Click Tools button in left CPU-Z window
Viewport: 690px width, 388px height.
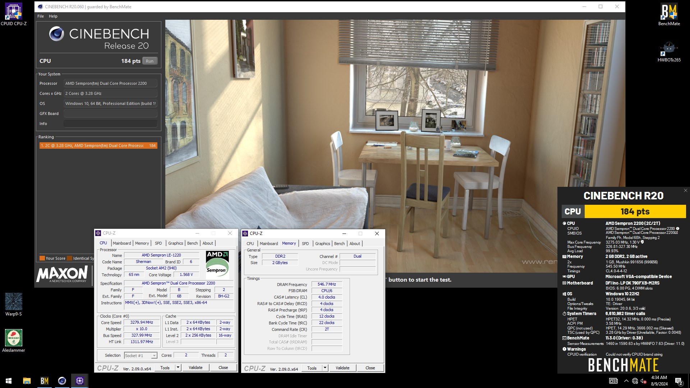click(165, 368)
